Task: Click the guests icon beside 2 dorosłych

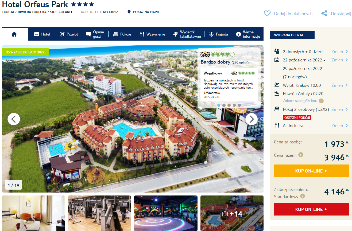Action: (277, 51)
